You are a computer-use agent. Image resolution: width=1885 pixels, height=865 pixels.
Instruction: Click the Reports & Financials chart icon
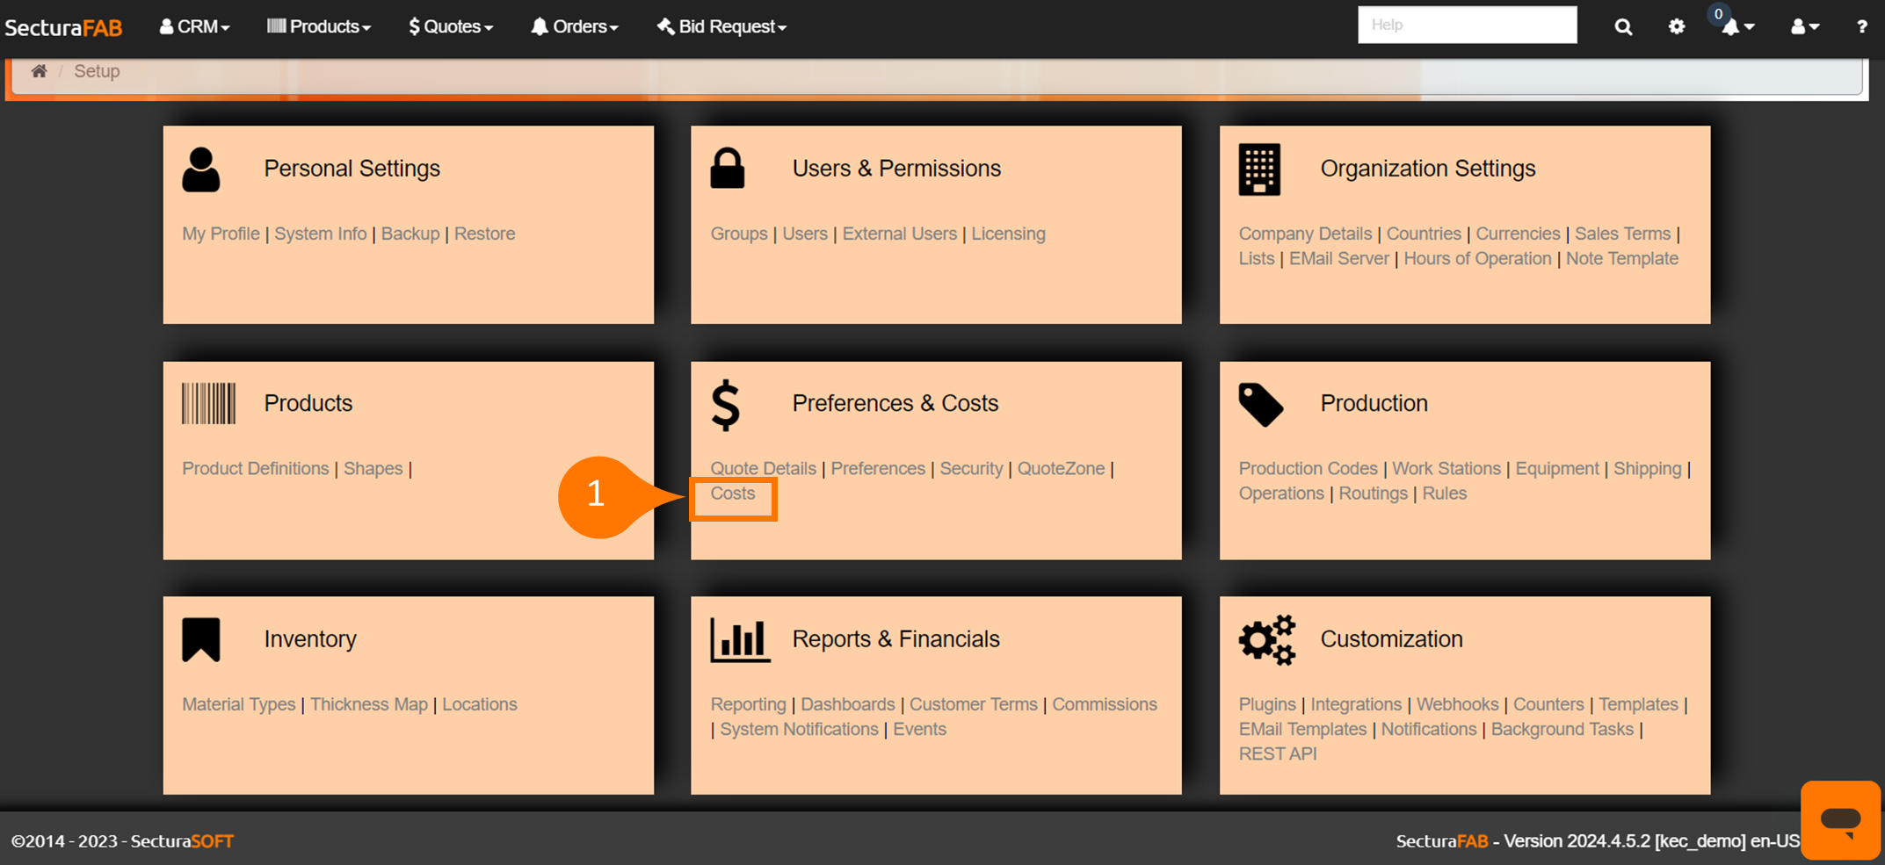point(740,639)
